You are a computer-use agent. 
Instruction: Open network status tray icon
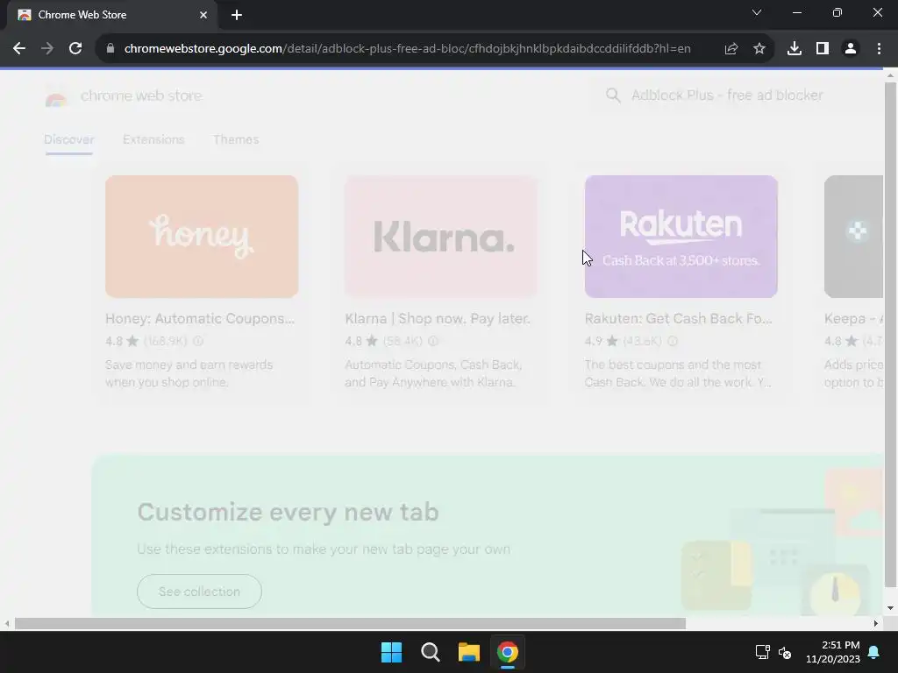(762, 652)
